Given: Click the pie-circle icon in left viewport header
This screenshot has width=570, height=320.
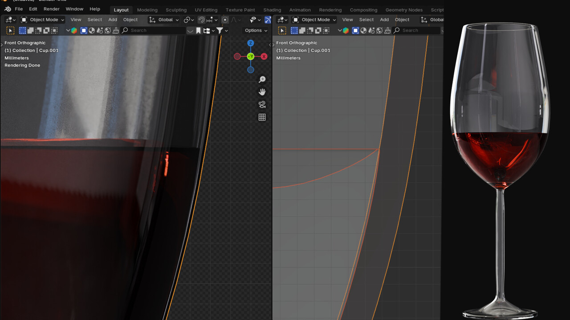Looking at the screenshot, I should point(92,30).
